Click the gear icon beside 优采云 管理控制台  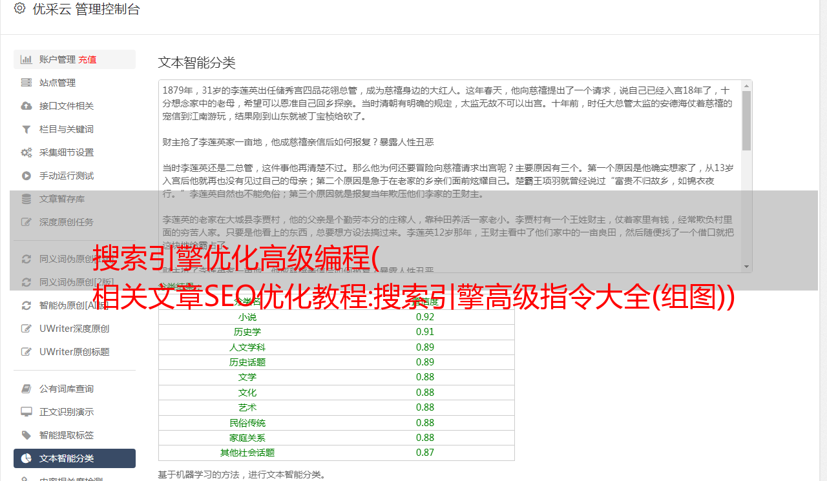click(19, 8)
